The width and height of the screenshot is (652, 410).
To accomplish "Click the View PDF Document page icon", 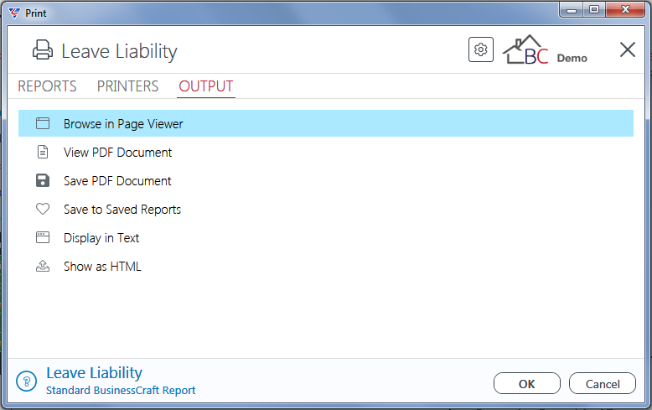I will click(43, 153).
